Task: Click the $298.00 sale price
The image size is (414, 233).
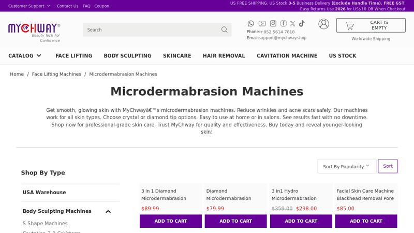Action: [306, 209]
